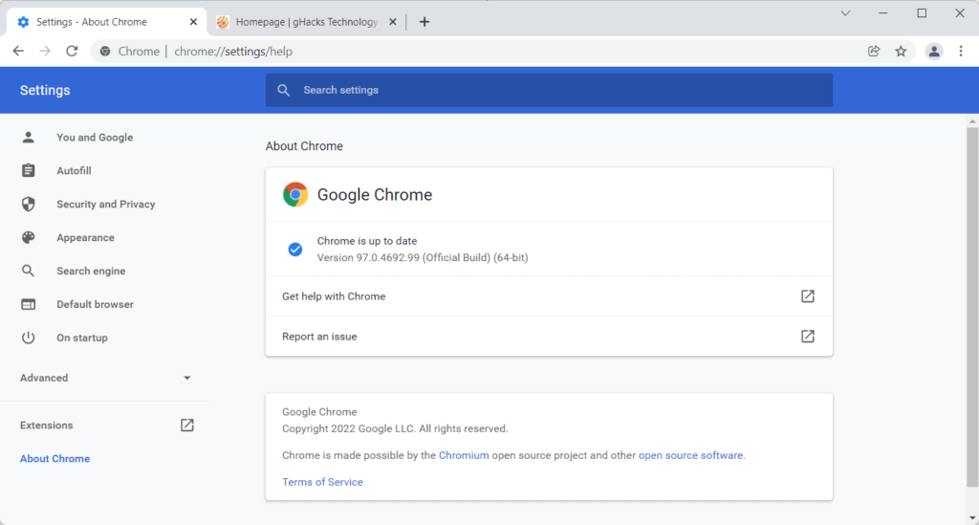Viewport: 979px width, 525px height.
Task: Select Default browser in the sidebar
Action: coord(95,304)
